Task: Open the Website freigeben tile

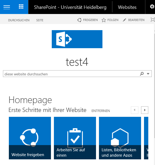Action: click(30, 138)
